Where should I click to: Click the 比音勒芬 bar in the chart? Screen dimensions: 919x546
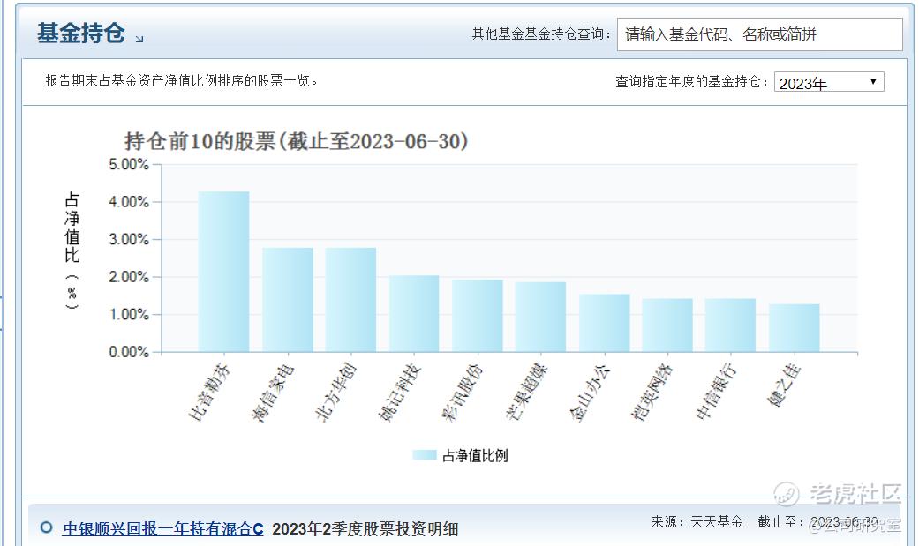[224, 272]
